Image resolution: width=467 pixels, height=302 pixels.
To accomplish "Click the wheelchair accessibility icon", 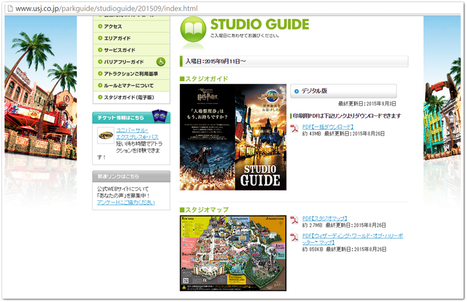I will (161, 62).
